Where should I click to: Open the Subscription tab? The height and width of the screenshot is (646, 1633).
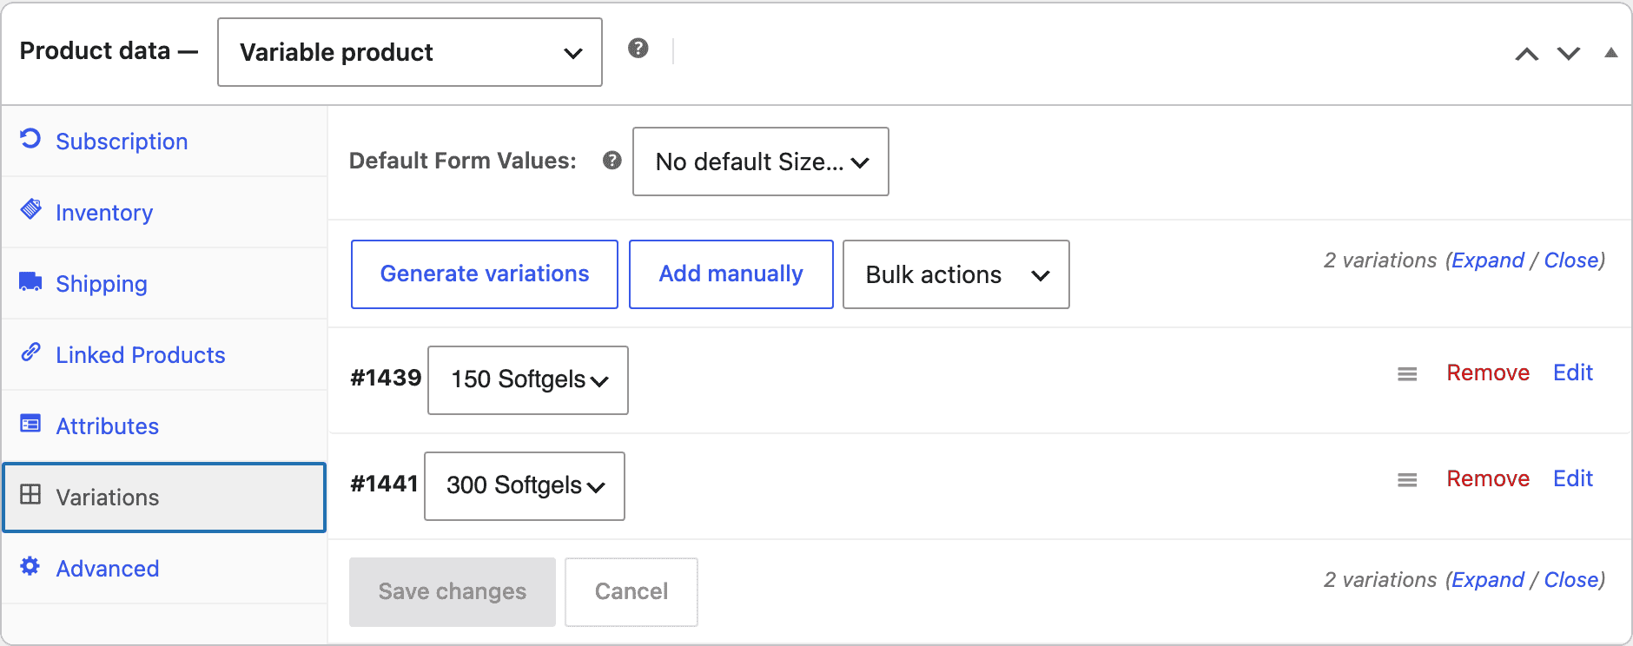(164, 142)
